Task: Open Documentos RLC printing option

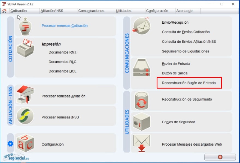Action: pos(62,62)
